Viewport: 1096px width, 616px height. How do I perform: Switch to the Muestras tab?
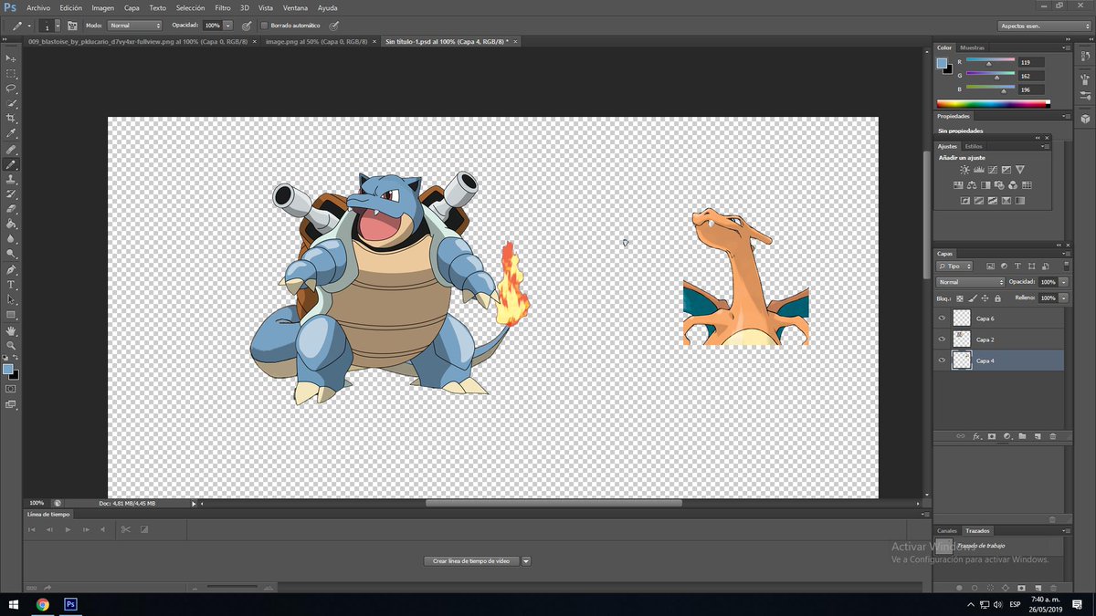click(973, 47)
